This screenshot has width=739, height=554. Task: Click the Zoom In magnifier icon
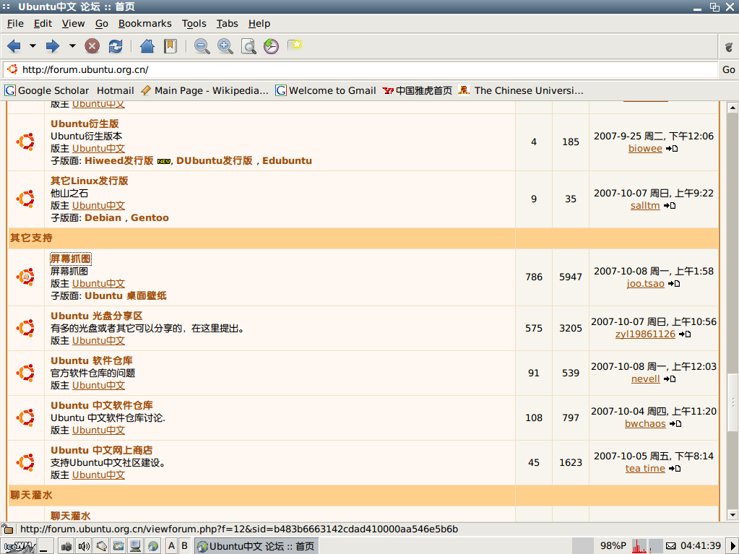click(225, 46)
